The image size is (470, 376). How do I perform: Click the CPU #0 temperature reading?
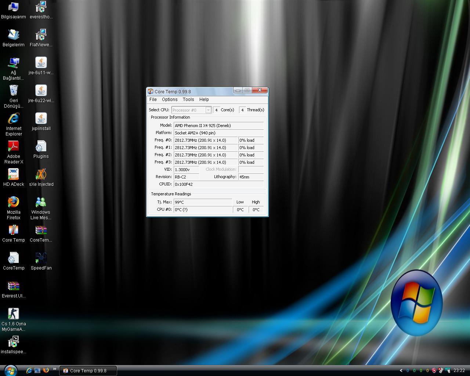pos(203,210)
